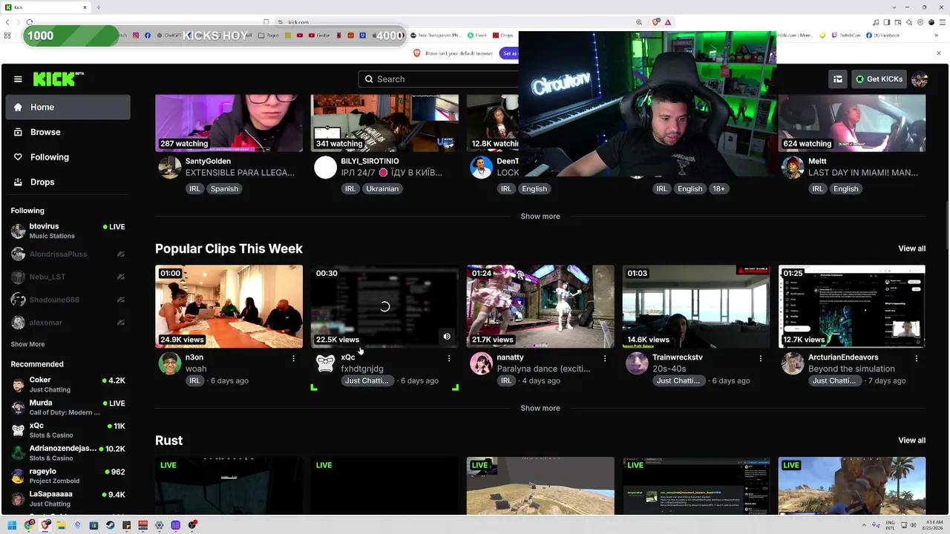Click the Kick logo
950x534 pixels.
pyautogui.click(x=59, y=79)
